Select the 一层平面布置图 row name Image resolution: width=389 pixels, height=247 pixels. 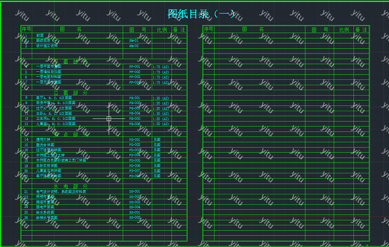click(x=48, y=66)
